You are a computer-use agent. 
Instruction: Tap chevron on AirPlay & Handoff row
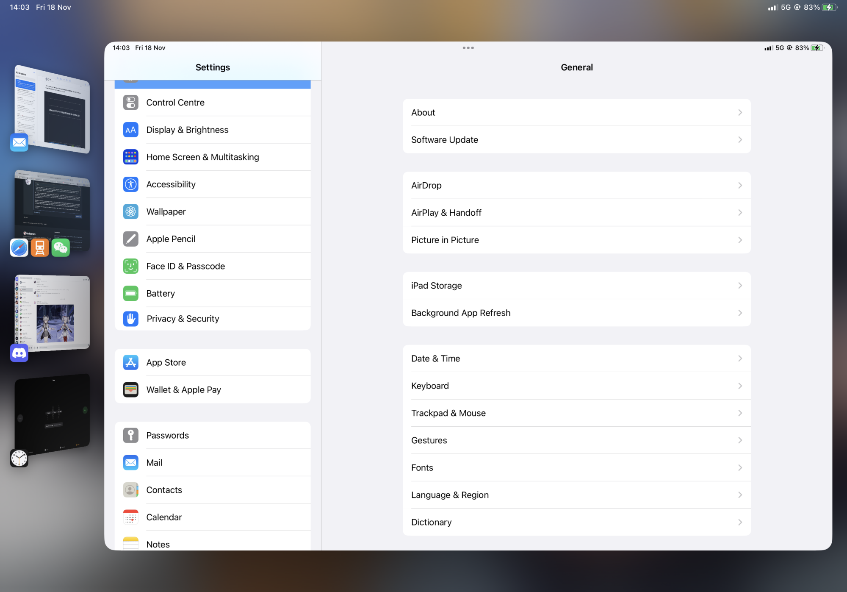point(740,212)
